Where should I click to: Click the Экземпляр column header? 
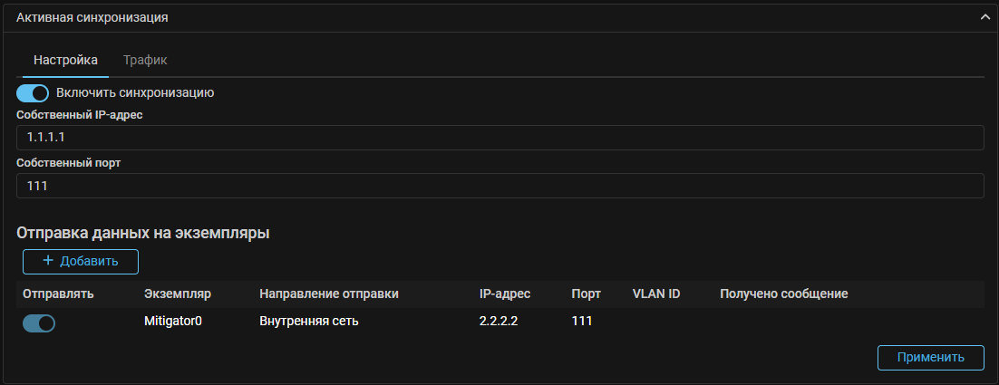click(177, 294)
